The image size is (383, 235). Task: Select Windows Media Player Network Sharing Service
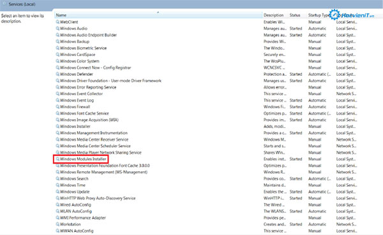click(101, 153)
